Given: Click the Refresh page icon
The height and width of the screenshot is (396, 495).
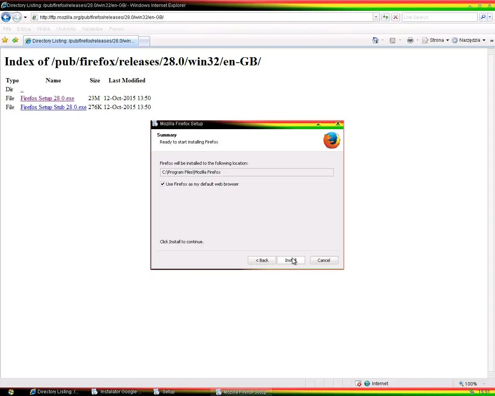Looking at the screenshot, I should [386, 17].
